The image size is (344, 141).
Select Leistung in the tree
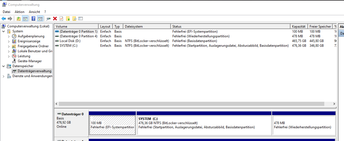24,56
